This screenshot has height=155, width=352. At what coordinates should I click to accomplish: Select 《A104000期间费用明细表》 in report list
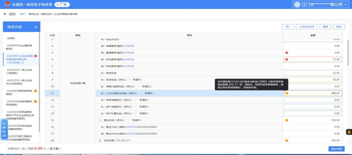tap(19, 92)
